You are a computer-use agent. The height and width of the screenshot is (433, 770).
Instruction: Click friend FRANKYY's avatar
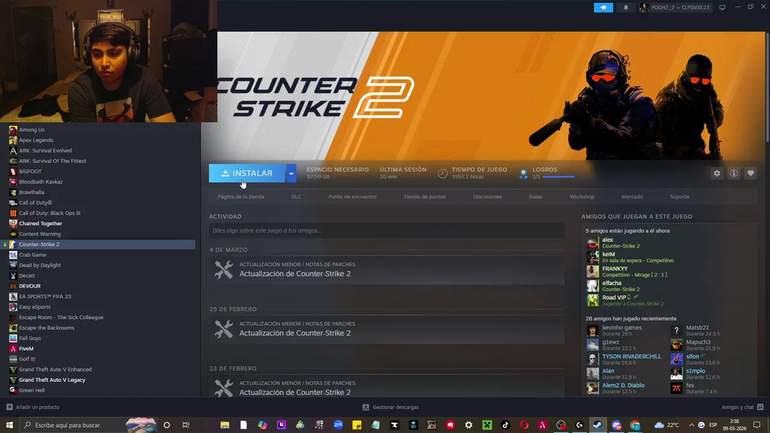tap(593, 272)
